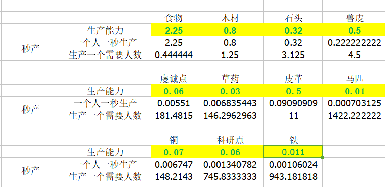385x187 pixels.
Task: Click yellow 生产能力 cell 0.5 under 兽皮
Action: (354, 30)
